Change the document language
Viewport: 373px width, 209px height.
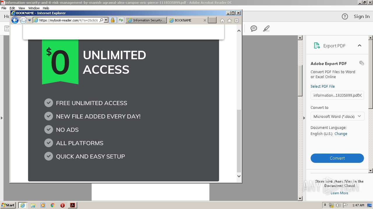point(341,134)
